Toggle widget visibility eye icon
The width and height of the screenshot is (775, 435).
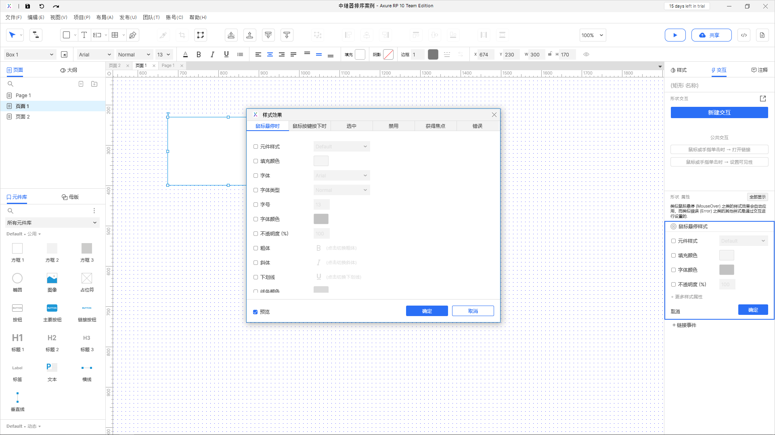586,54
